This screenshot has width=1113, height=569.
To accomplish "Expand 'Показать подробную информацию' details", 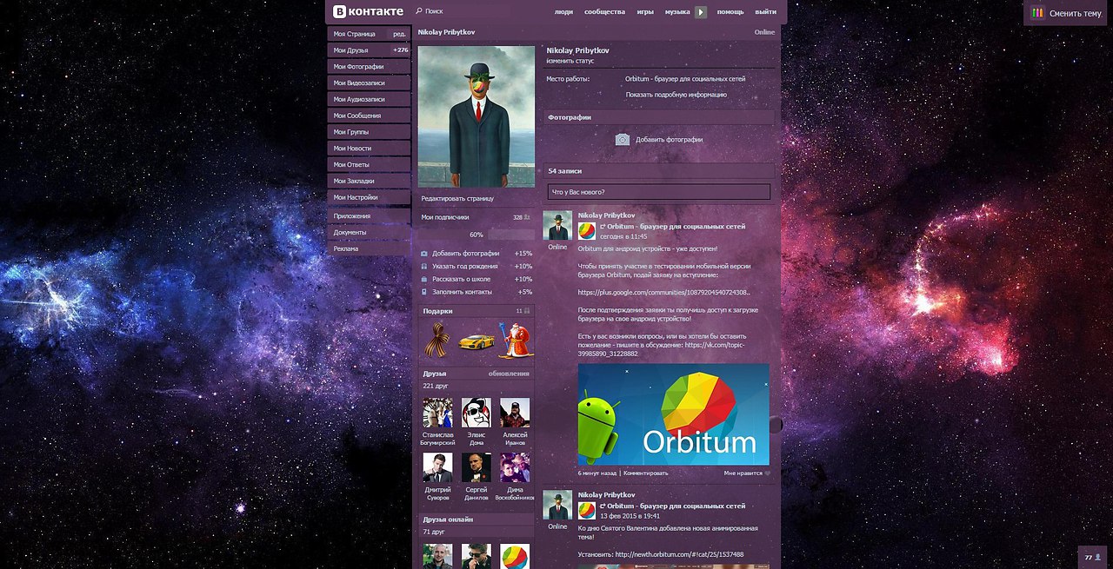I will (676, 95).
